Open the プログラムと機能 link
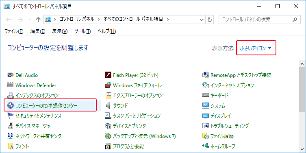306x153 pixels. (128, 146)
